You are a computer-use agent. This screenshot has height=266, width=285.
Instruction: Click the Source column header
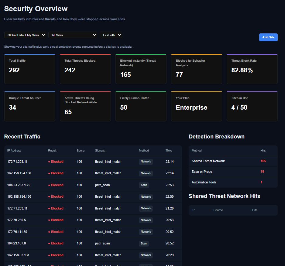(x=218, y=210)
